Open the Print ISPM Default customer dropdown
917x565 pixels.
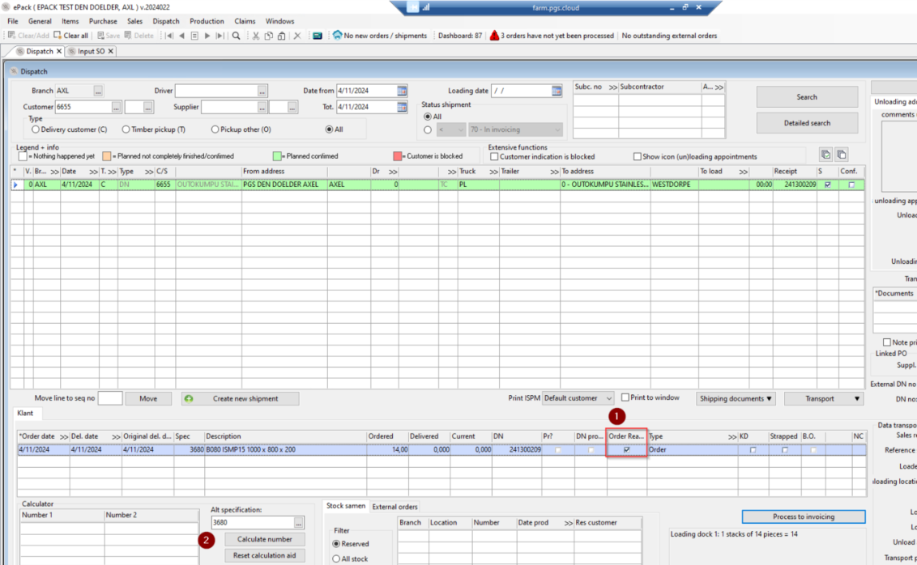tap(578, 398)
